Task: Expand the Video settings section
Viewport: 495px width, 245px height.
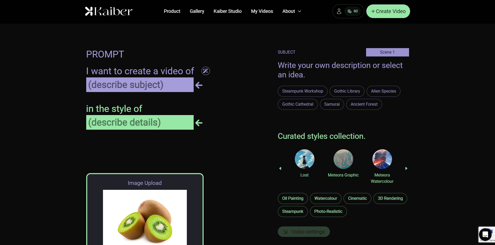Action: 304,232
